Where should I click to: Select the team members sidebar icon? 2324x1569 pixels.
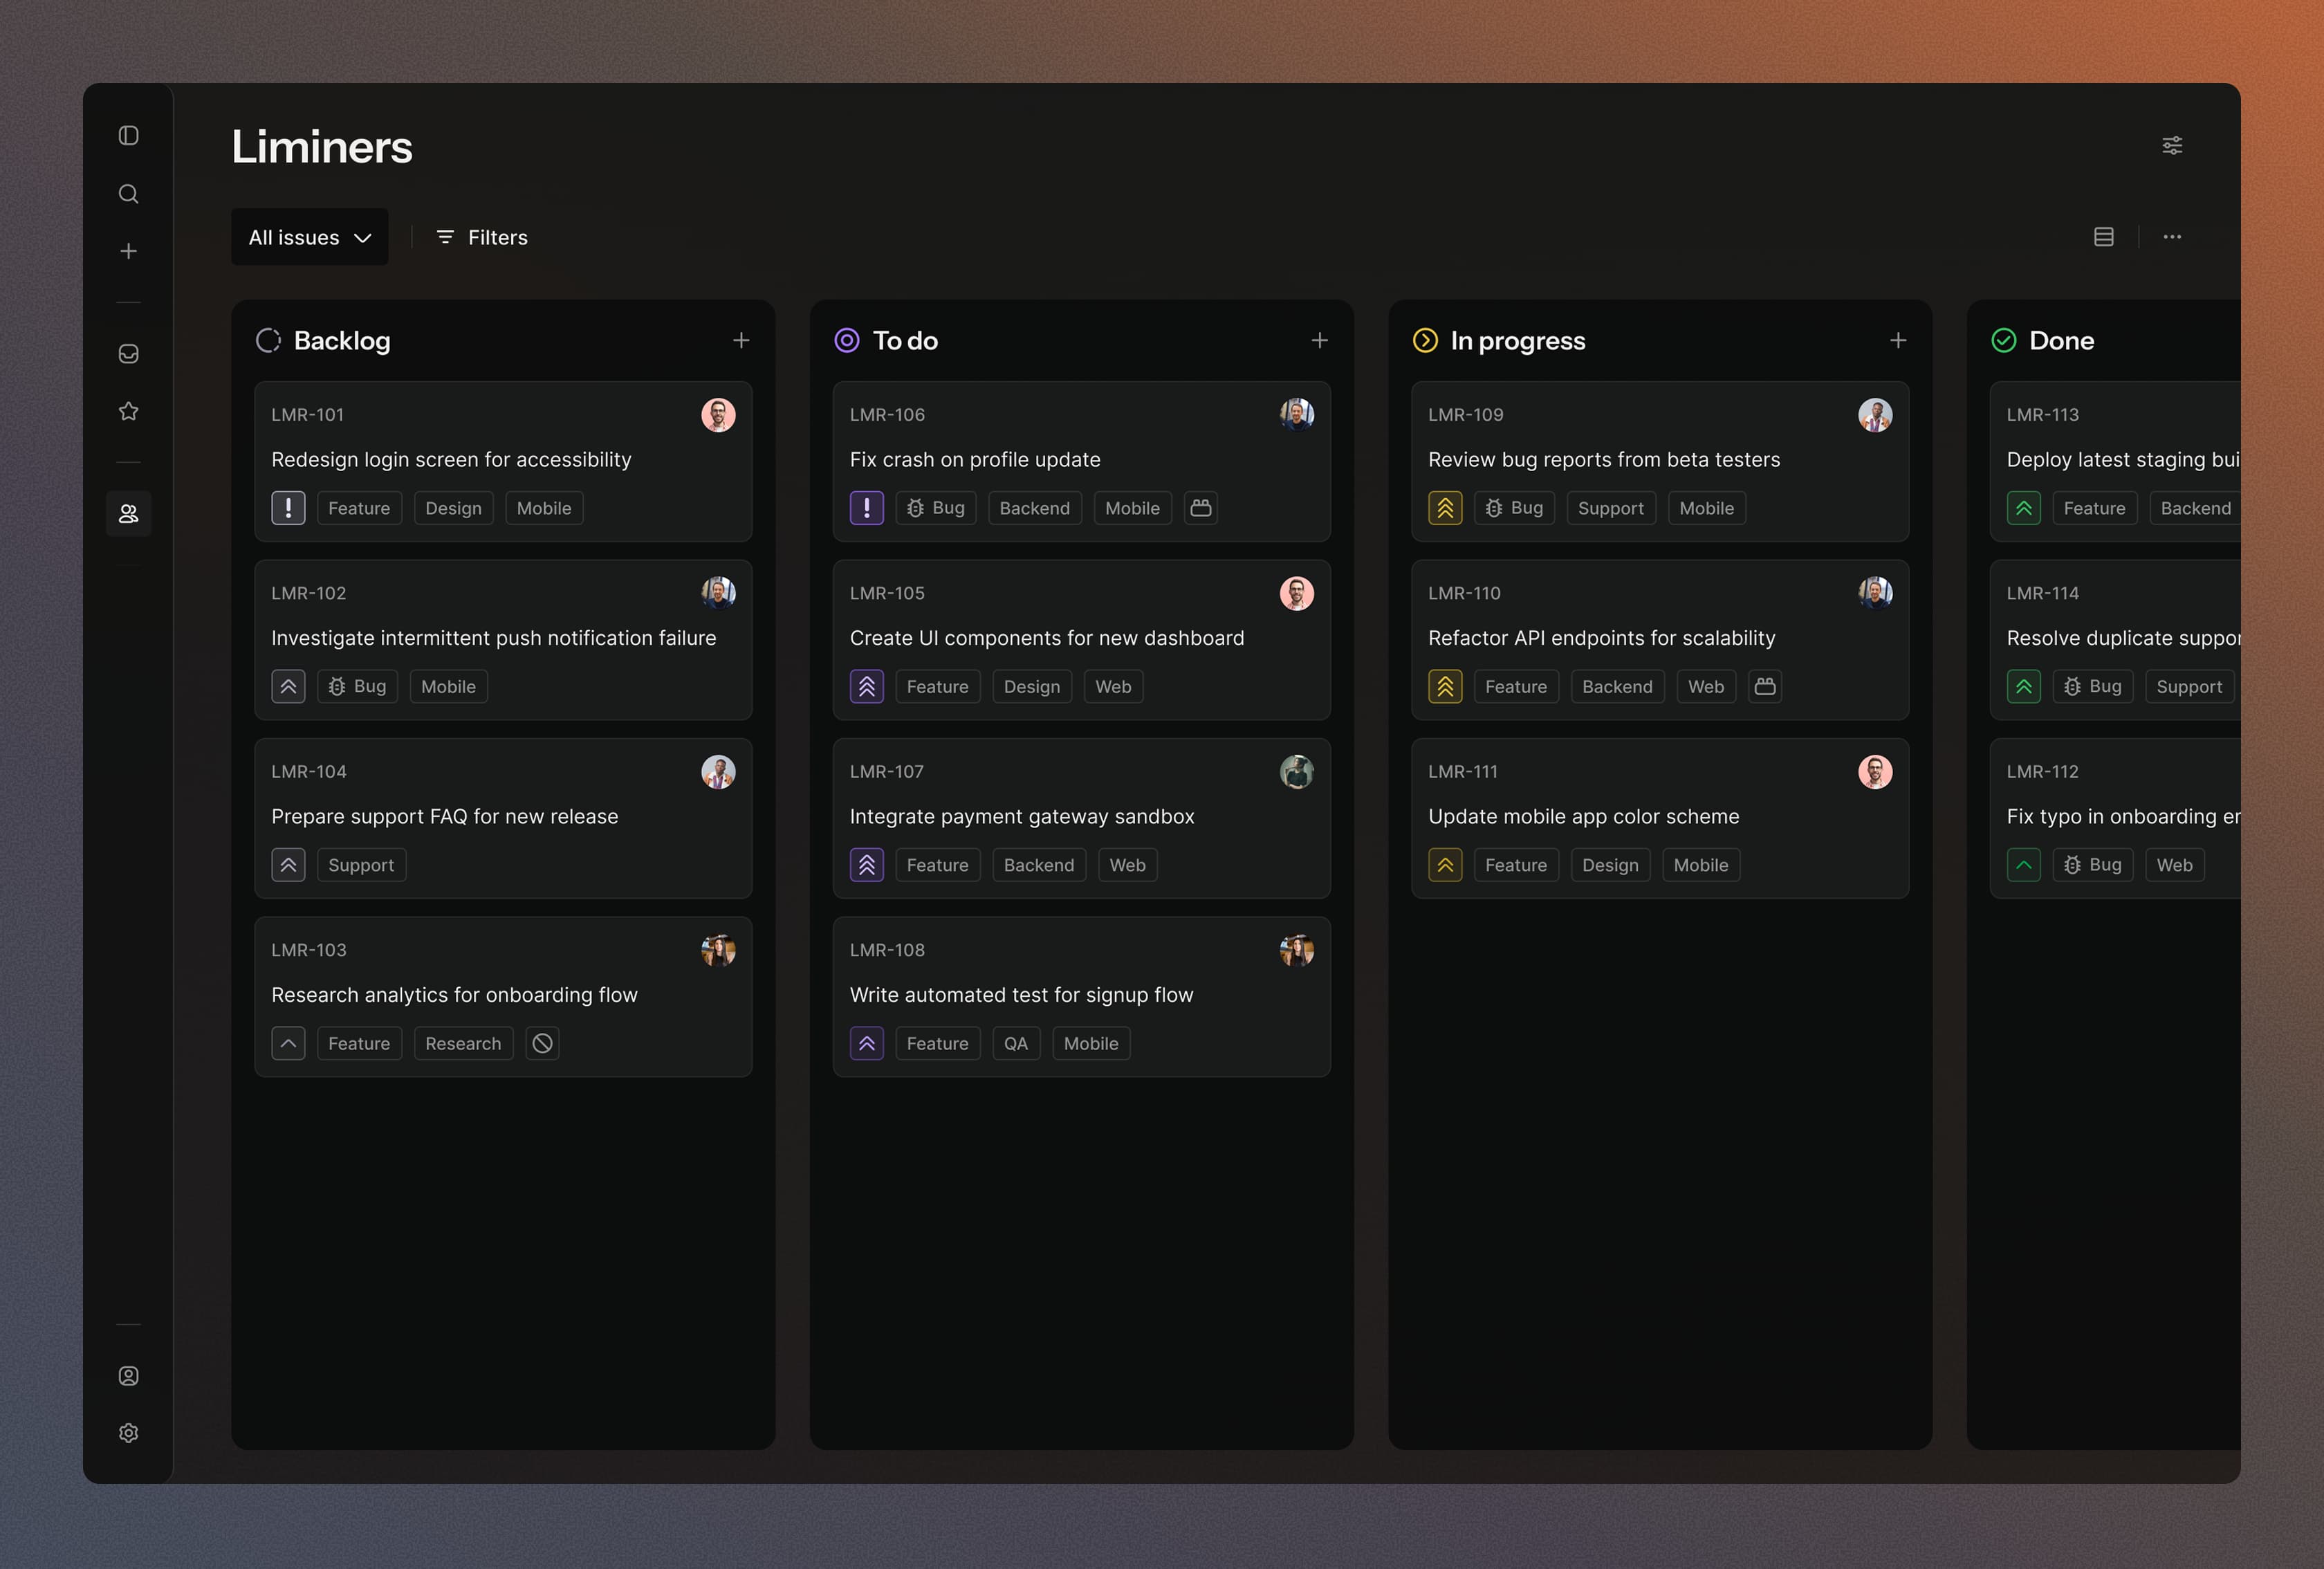point(128,513)
